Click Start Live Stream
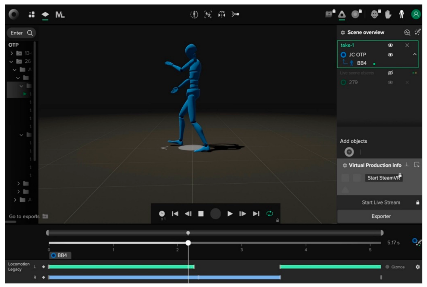Viewport: 427px width, 287px height. pos(380,203)
